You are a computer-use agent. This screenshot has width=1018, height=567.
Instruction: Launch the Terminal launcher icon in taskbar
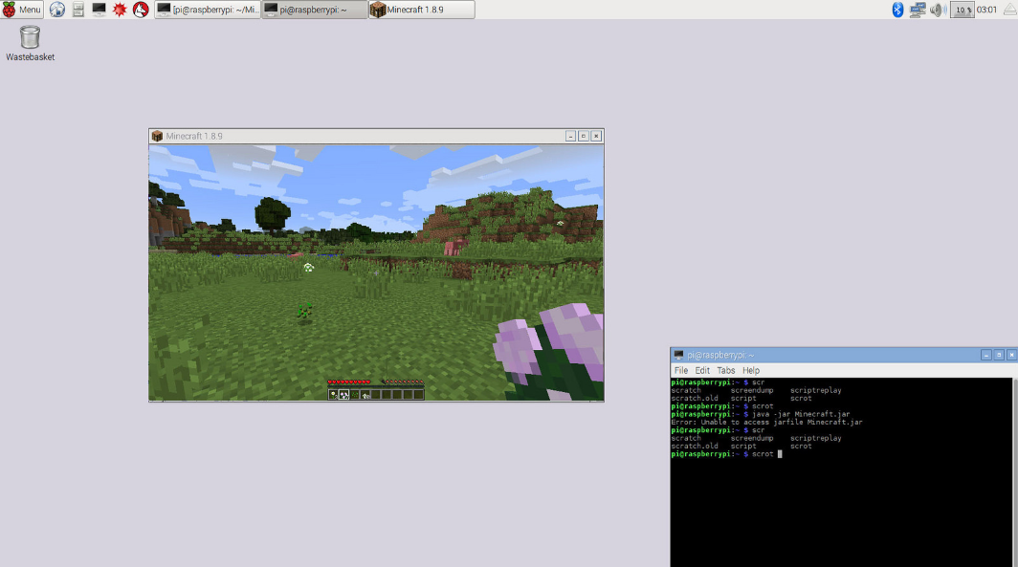99,9
